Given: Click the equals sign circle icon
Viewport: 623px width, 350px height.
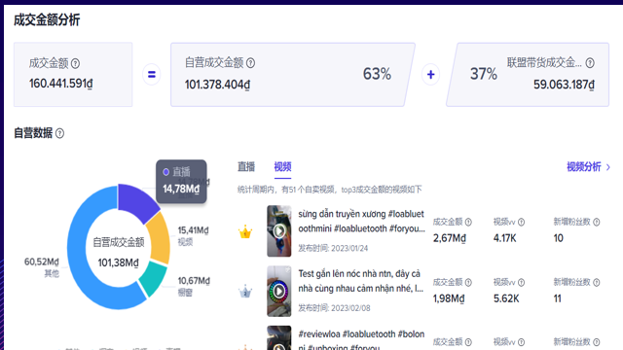Looking at the screenshot, I should coord(152,74).
